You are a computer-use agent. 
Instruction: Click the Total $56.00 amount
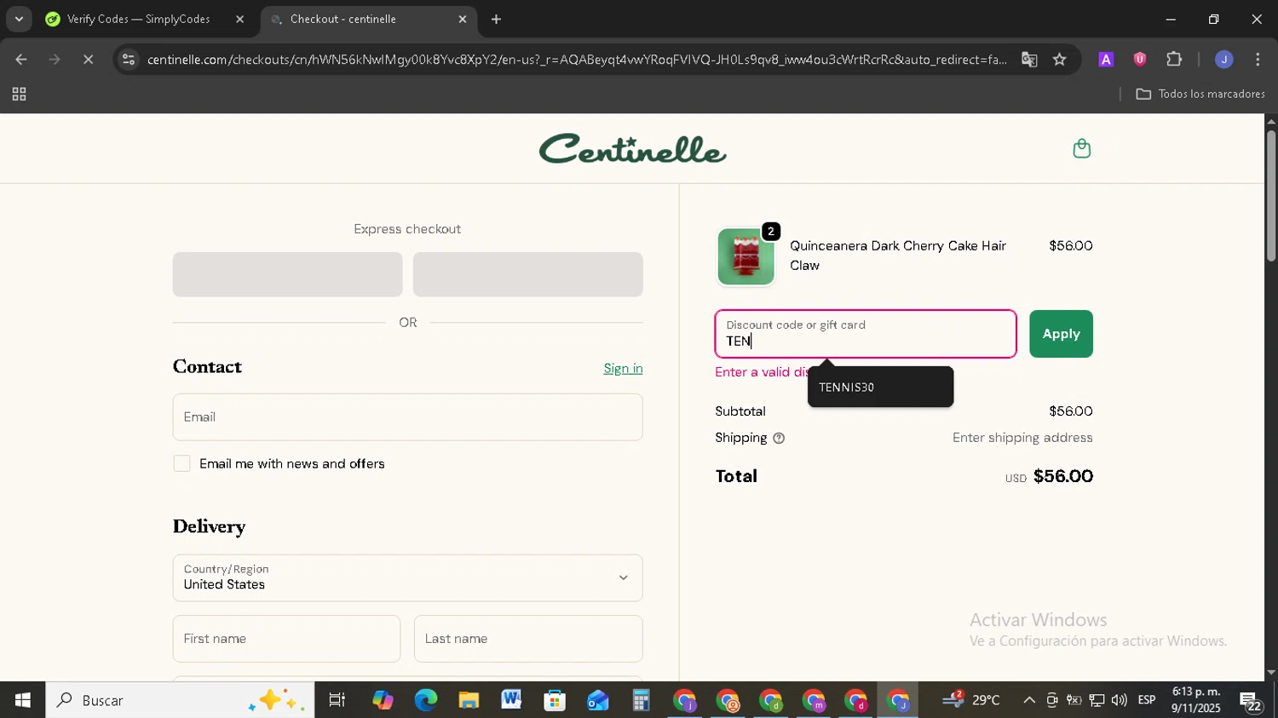click(1062, 476)
